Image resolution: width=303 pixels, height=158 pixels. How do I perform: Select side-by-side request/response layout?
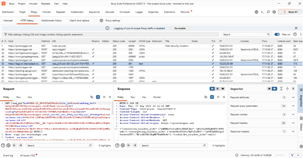pos(212,89)
